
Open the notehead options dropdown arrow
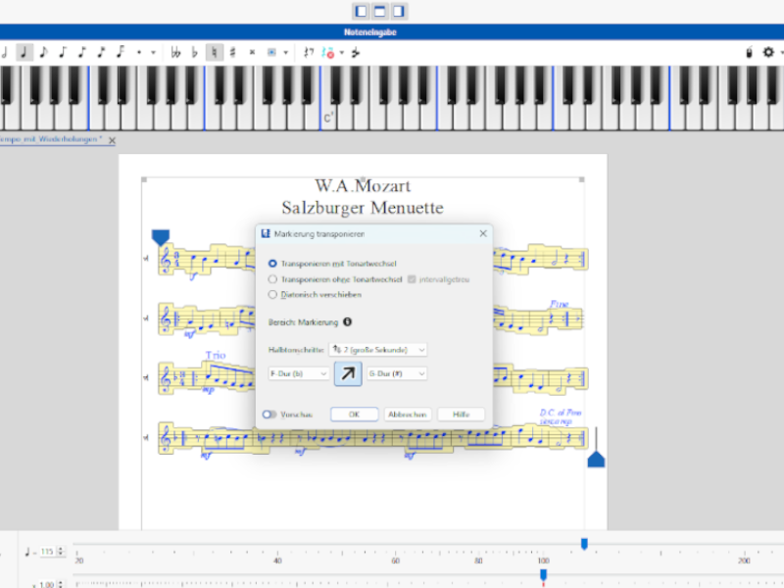pyautogui.click(x=285, y=52)
